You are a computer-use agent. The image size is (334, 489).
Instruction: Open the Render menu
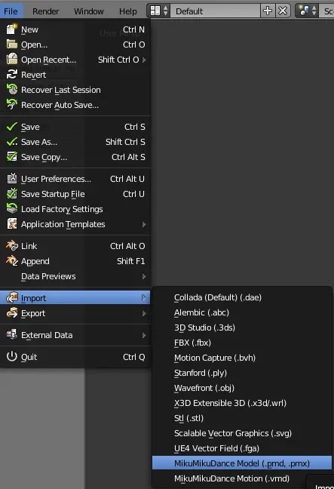45,11
